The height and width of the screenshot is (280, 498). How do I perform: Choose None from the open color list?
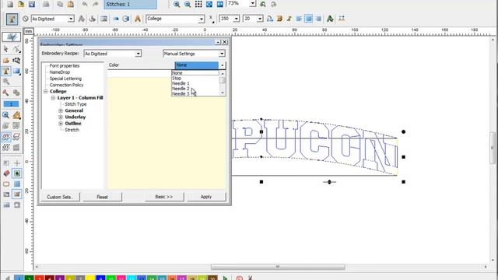[195, 73]
